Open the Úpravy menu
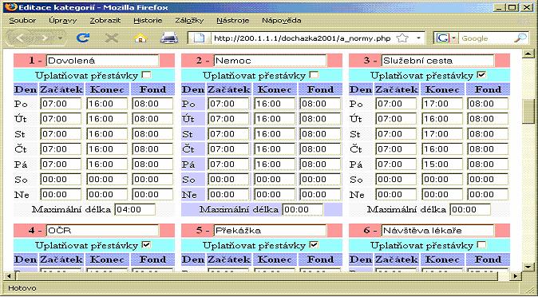This screenshot has width=538, height=297. (x=63, y=21)
